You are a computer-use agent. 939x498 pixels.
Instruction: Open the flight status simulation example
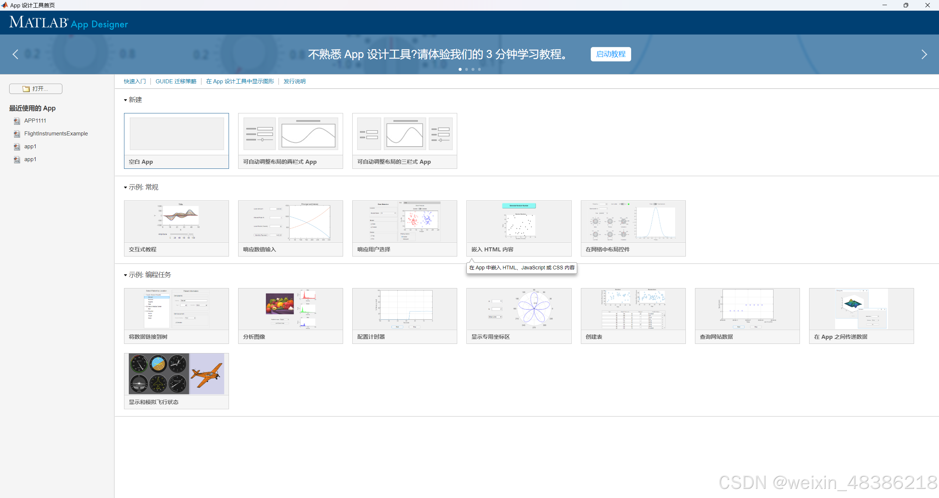[x=176, y=374]
